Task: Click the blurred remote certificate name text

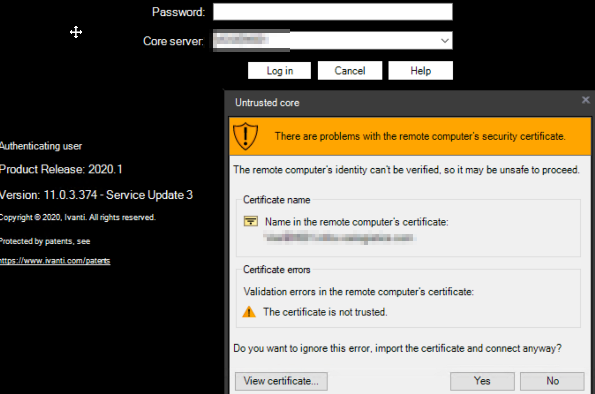Action: click(339, 238)
